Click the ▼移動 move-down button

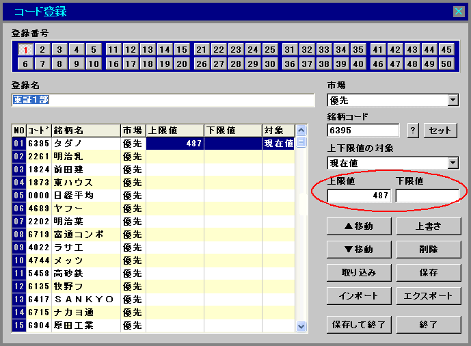360,250
